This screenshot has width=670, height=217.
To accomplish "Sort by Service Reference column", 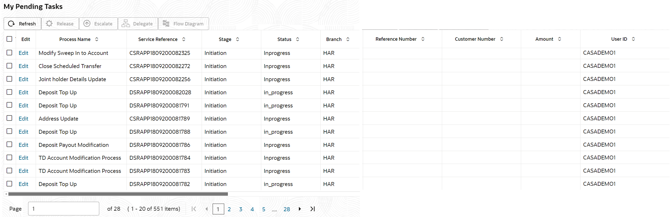I will 184,39.
